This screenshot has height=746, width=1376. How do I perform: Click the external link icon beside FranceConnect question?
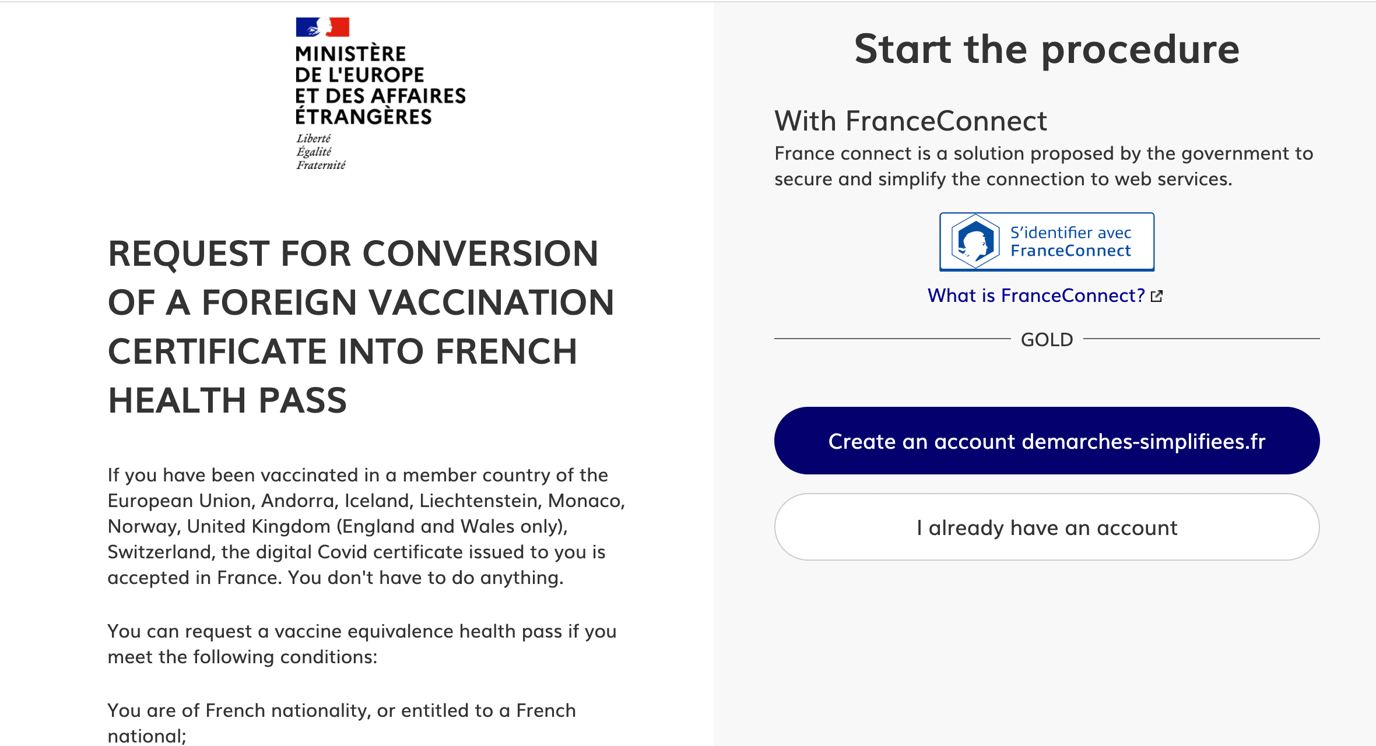tap(1157, 296)
